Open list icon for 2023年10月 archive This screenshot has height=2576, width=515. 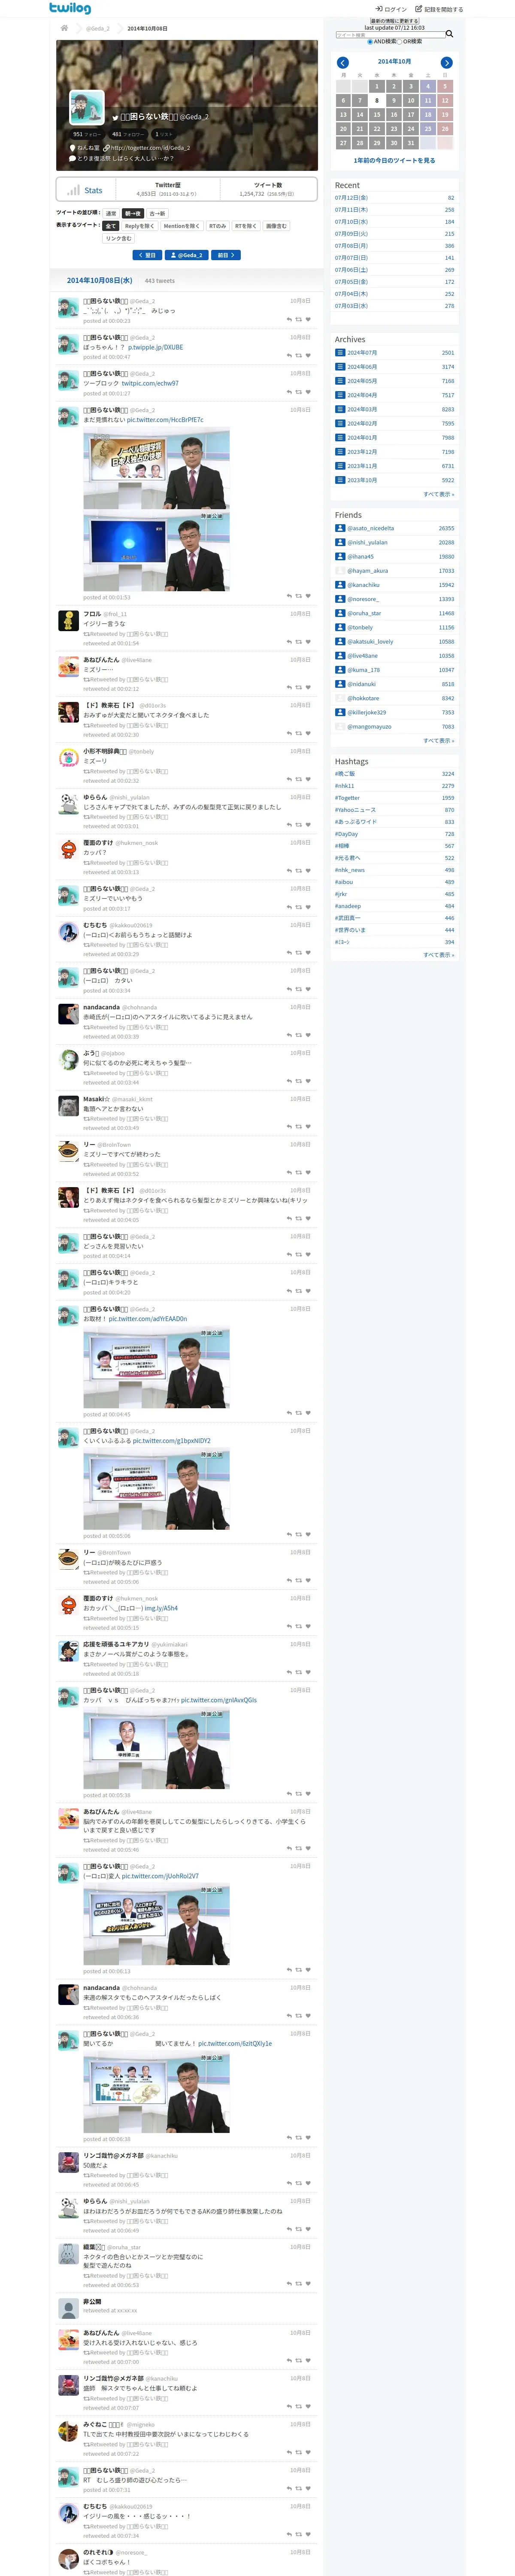coord(340,480)
